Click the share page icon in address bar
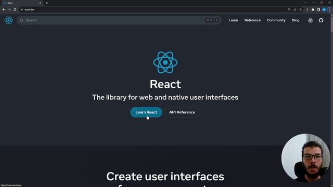 coord(295,9)
